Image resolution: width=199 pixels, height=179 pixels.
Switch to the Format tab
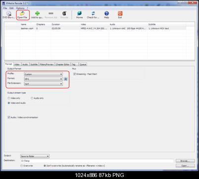[9, 64]
